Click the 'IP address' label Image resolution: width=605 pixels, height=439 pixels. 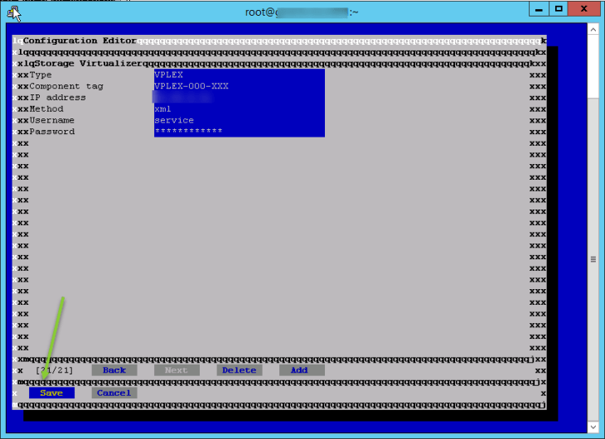[57, 98]
